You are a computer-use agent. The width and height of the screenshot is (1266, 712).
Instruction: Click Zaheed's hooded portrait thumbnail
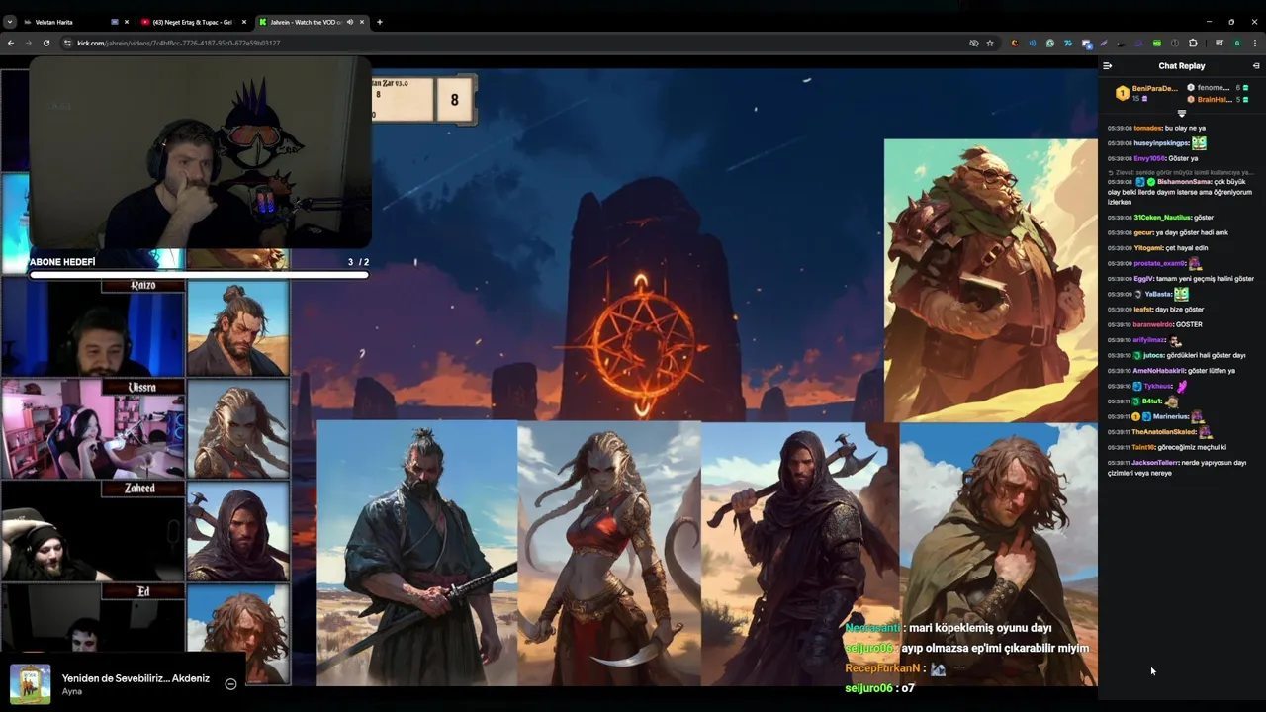tap(237, 531)
